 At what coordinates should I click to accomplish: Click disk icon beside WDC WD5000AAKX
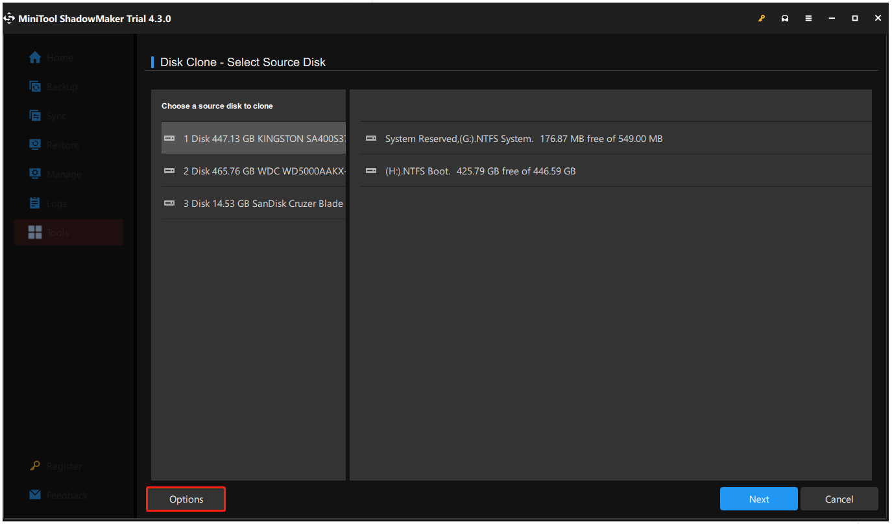[x=169, y=171]
